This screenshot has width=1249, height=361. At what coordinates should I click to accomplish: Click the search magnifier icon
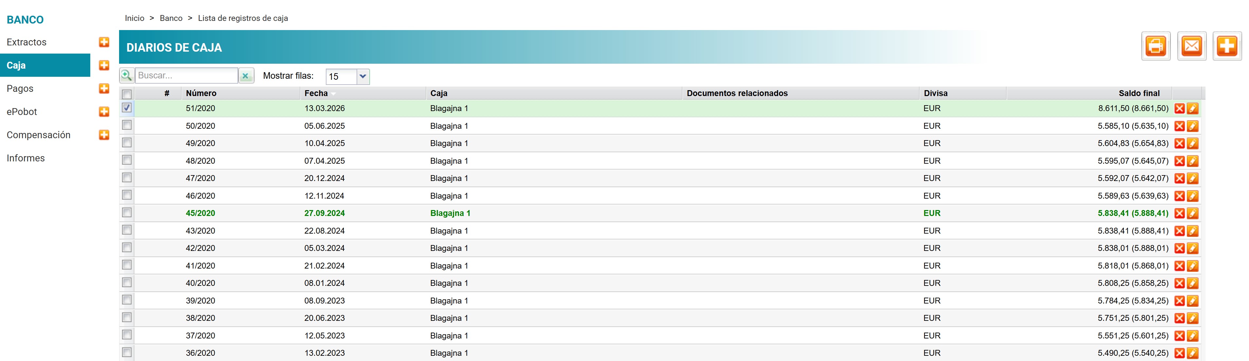tap(127, 75)
